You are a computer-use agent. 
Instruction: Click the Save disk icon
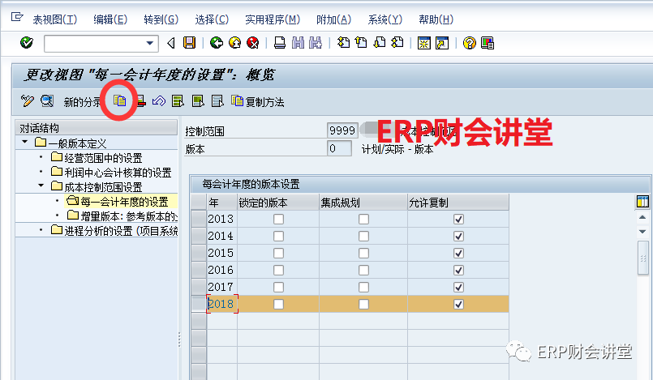(189, 43)
